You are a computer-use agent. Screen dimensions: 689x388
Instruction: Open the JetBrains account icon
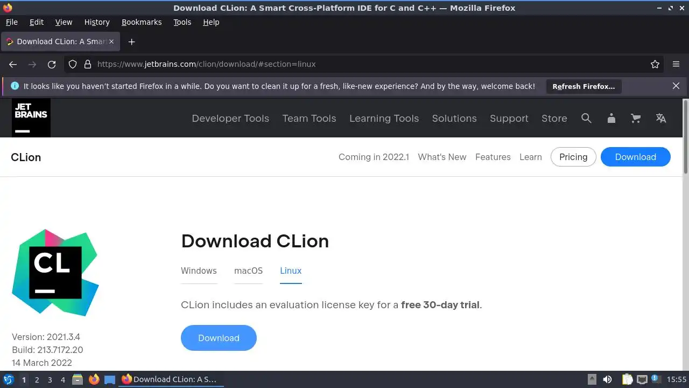click(x=611, y=118)
